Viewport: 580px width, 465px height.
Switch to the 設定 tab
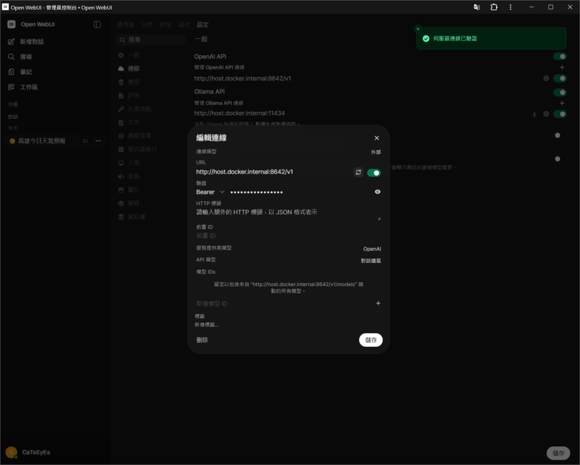[x=203, y=25]
